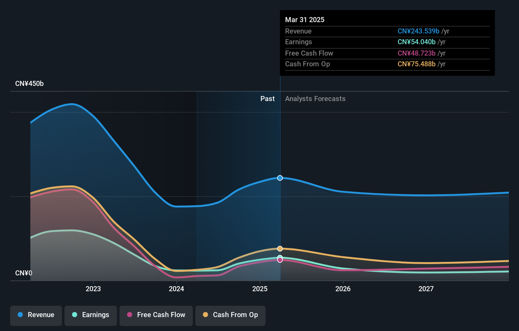The image size is (519, 331).
Task: Select the pink Free Cash Flow marker on the chart
Action: click(280, 260)
